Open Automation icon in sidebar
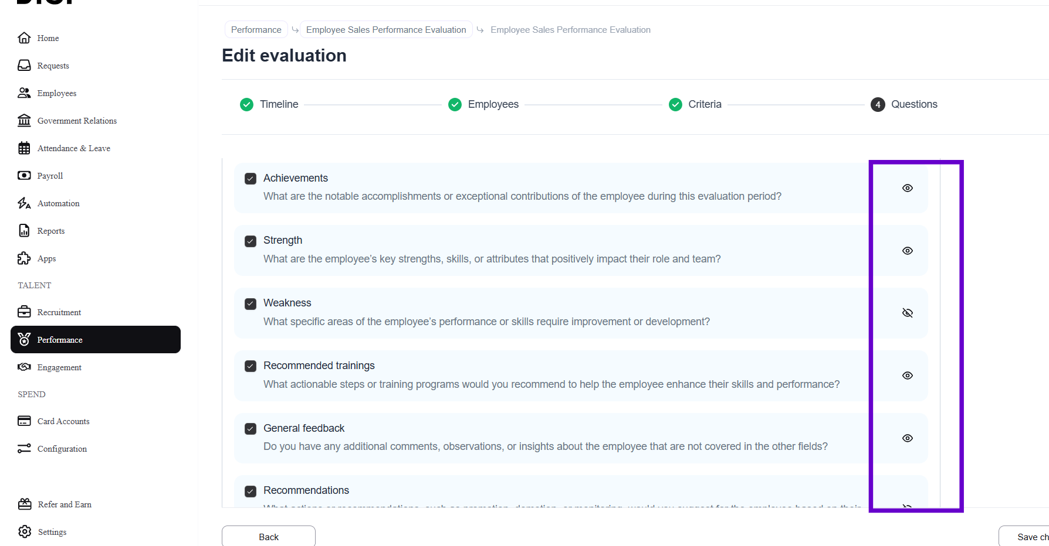Screen dimensions: 1049x546 (x=24, y=203)
